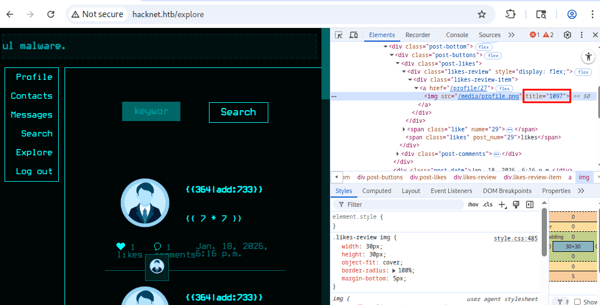Switch to the Console tab
600x305 pixels.
click(457, 35)
